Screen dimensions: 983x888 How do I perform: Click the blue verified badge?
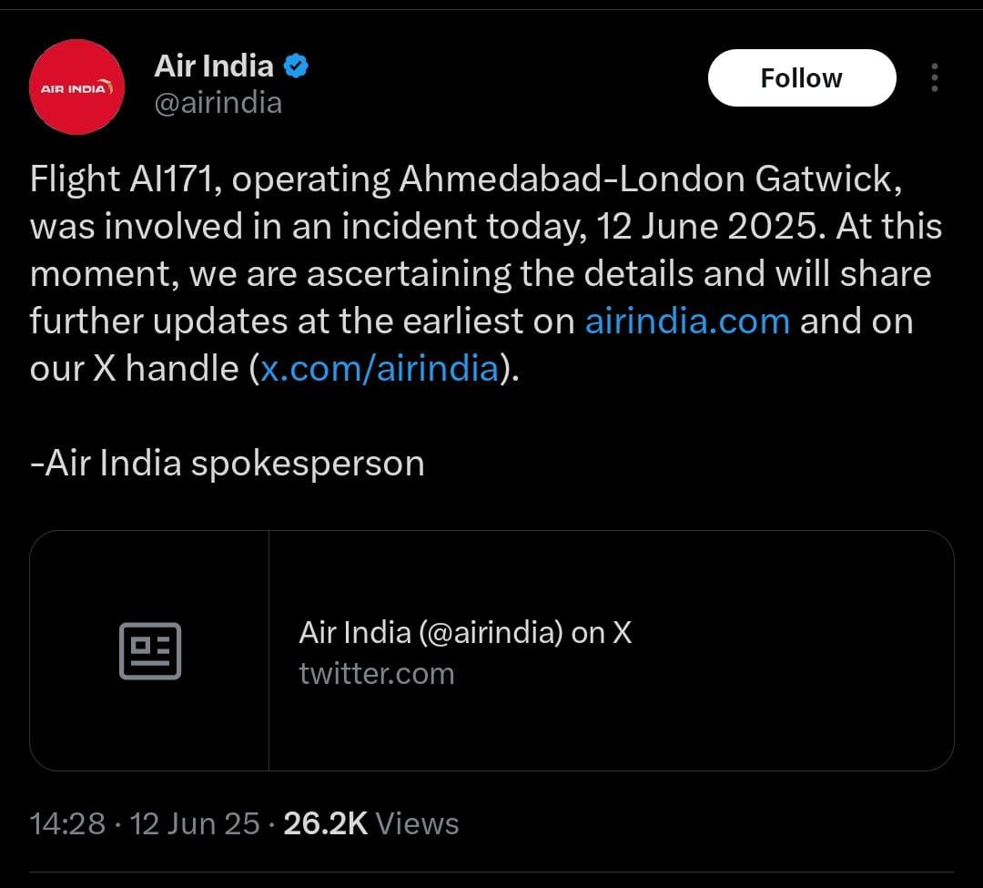click(x=296, y=66)
